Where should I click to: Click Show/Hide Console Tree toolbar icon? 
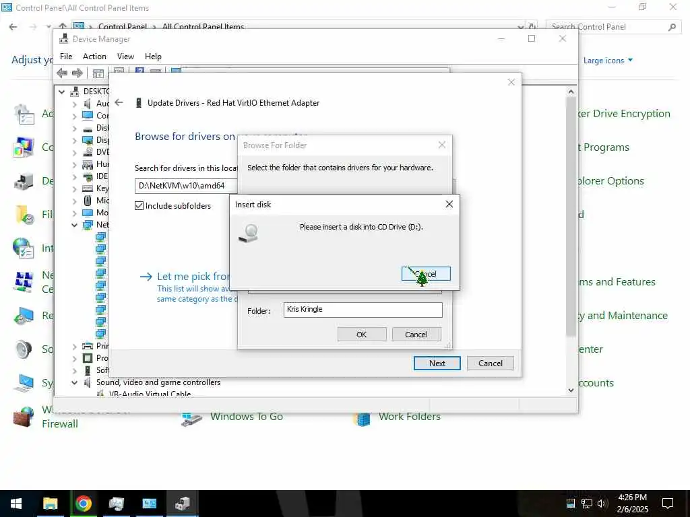coord(98,73)
